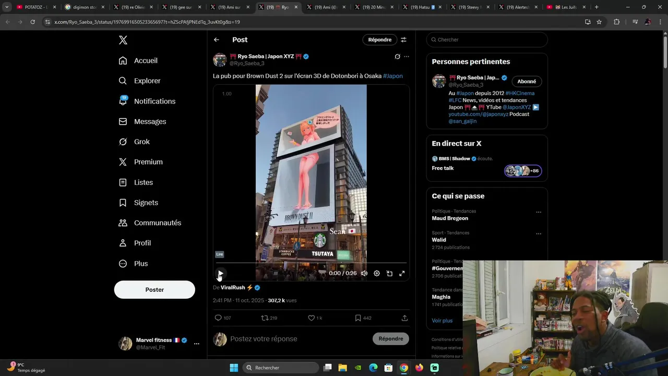Open Profil in the sidebar
This screenshot has height=376, width=668.
(x=135, y=243)
